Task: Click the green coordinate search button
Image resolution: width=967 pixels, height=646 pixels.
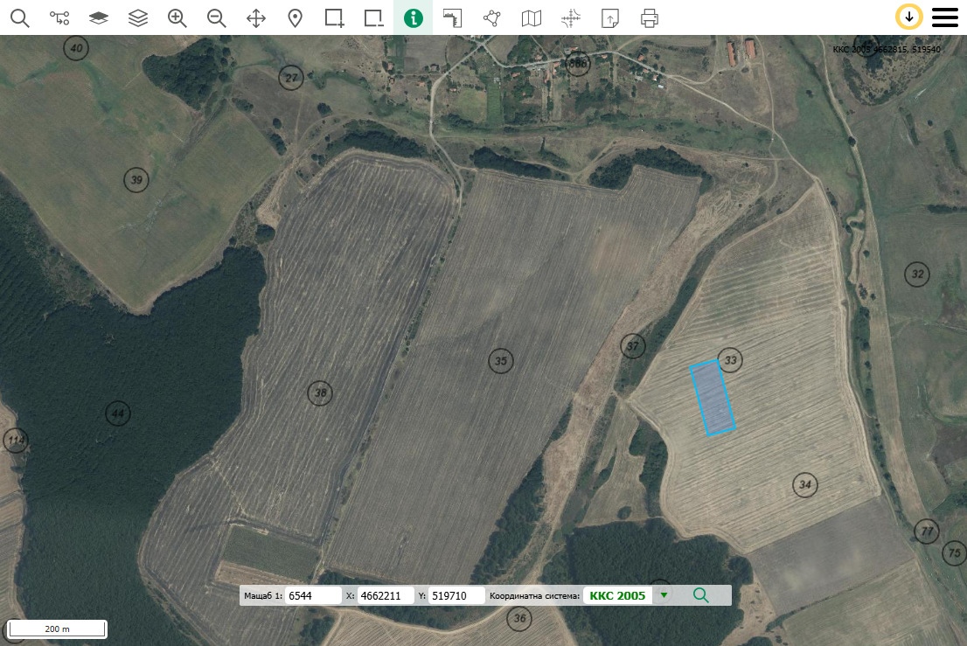Action: (700, 595)
